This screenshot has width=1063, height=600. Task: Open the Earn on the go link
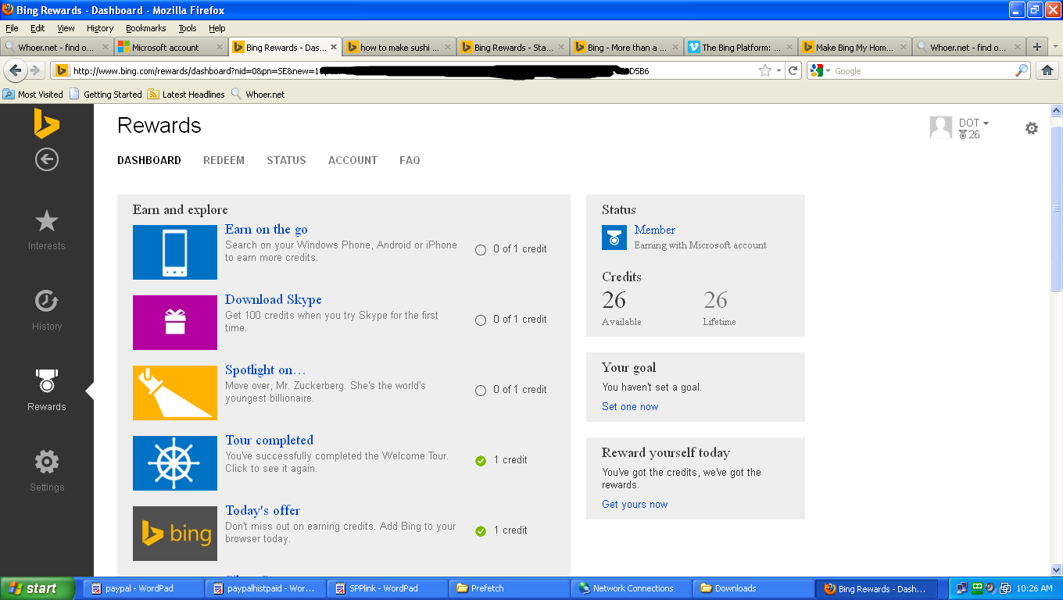click(x=266, y=229)
